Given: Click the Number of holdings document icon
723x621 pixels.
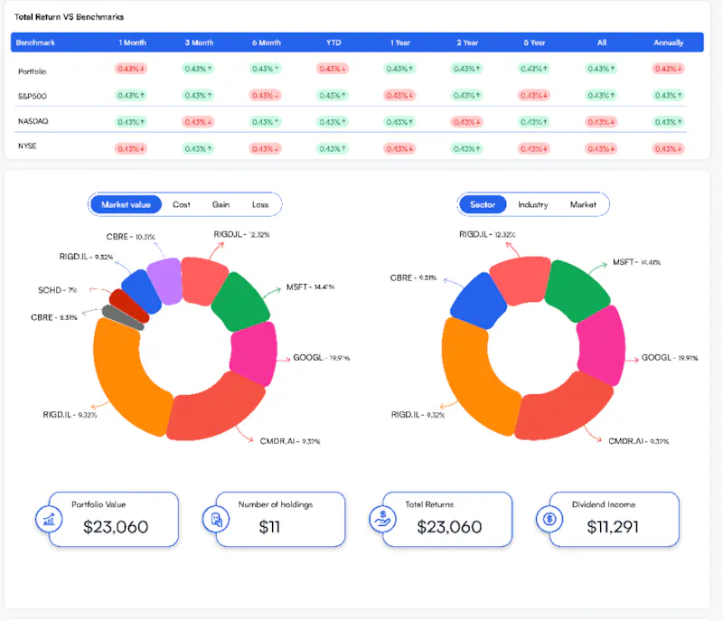Looking at the screenshot, I should pyautogui.click(x=216, y=519).
